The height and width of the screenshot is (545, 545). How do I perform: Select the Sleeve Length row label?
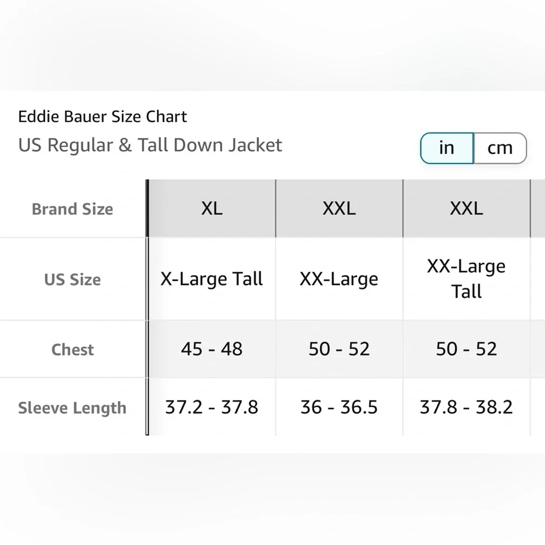[72, 408]
